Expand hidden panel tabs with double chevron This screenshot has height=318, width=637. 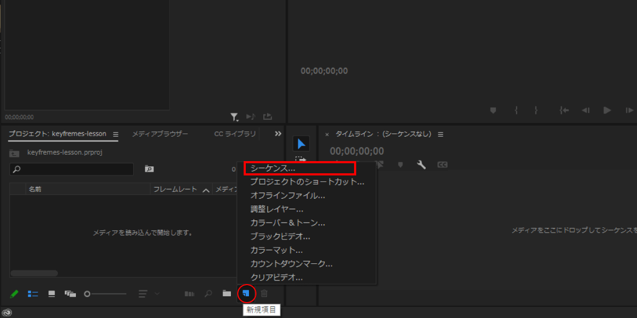pos(278,134)
